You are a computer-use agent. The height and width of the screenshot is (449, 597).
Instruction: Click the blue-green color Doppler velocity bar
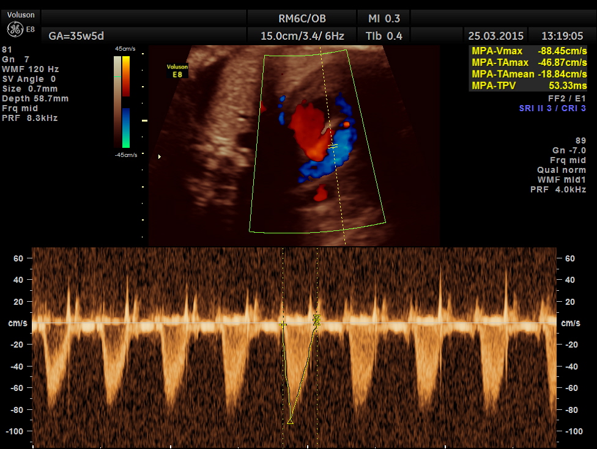[x=125, y=128]
